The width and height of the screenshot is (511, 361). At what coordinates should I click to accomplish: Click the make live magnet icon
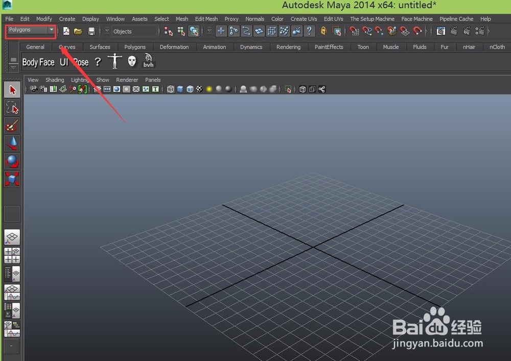[x=417, y=31]
